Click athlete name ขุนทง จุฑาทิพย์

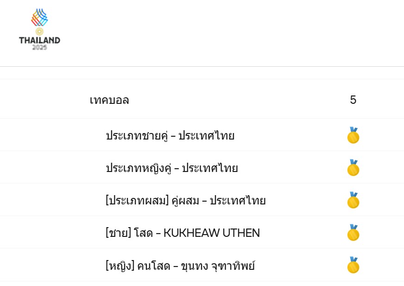pyautogui.click(x=218, y=266)
